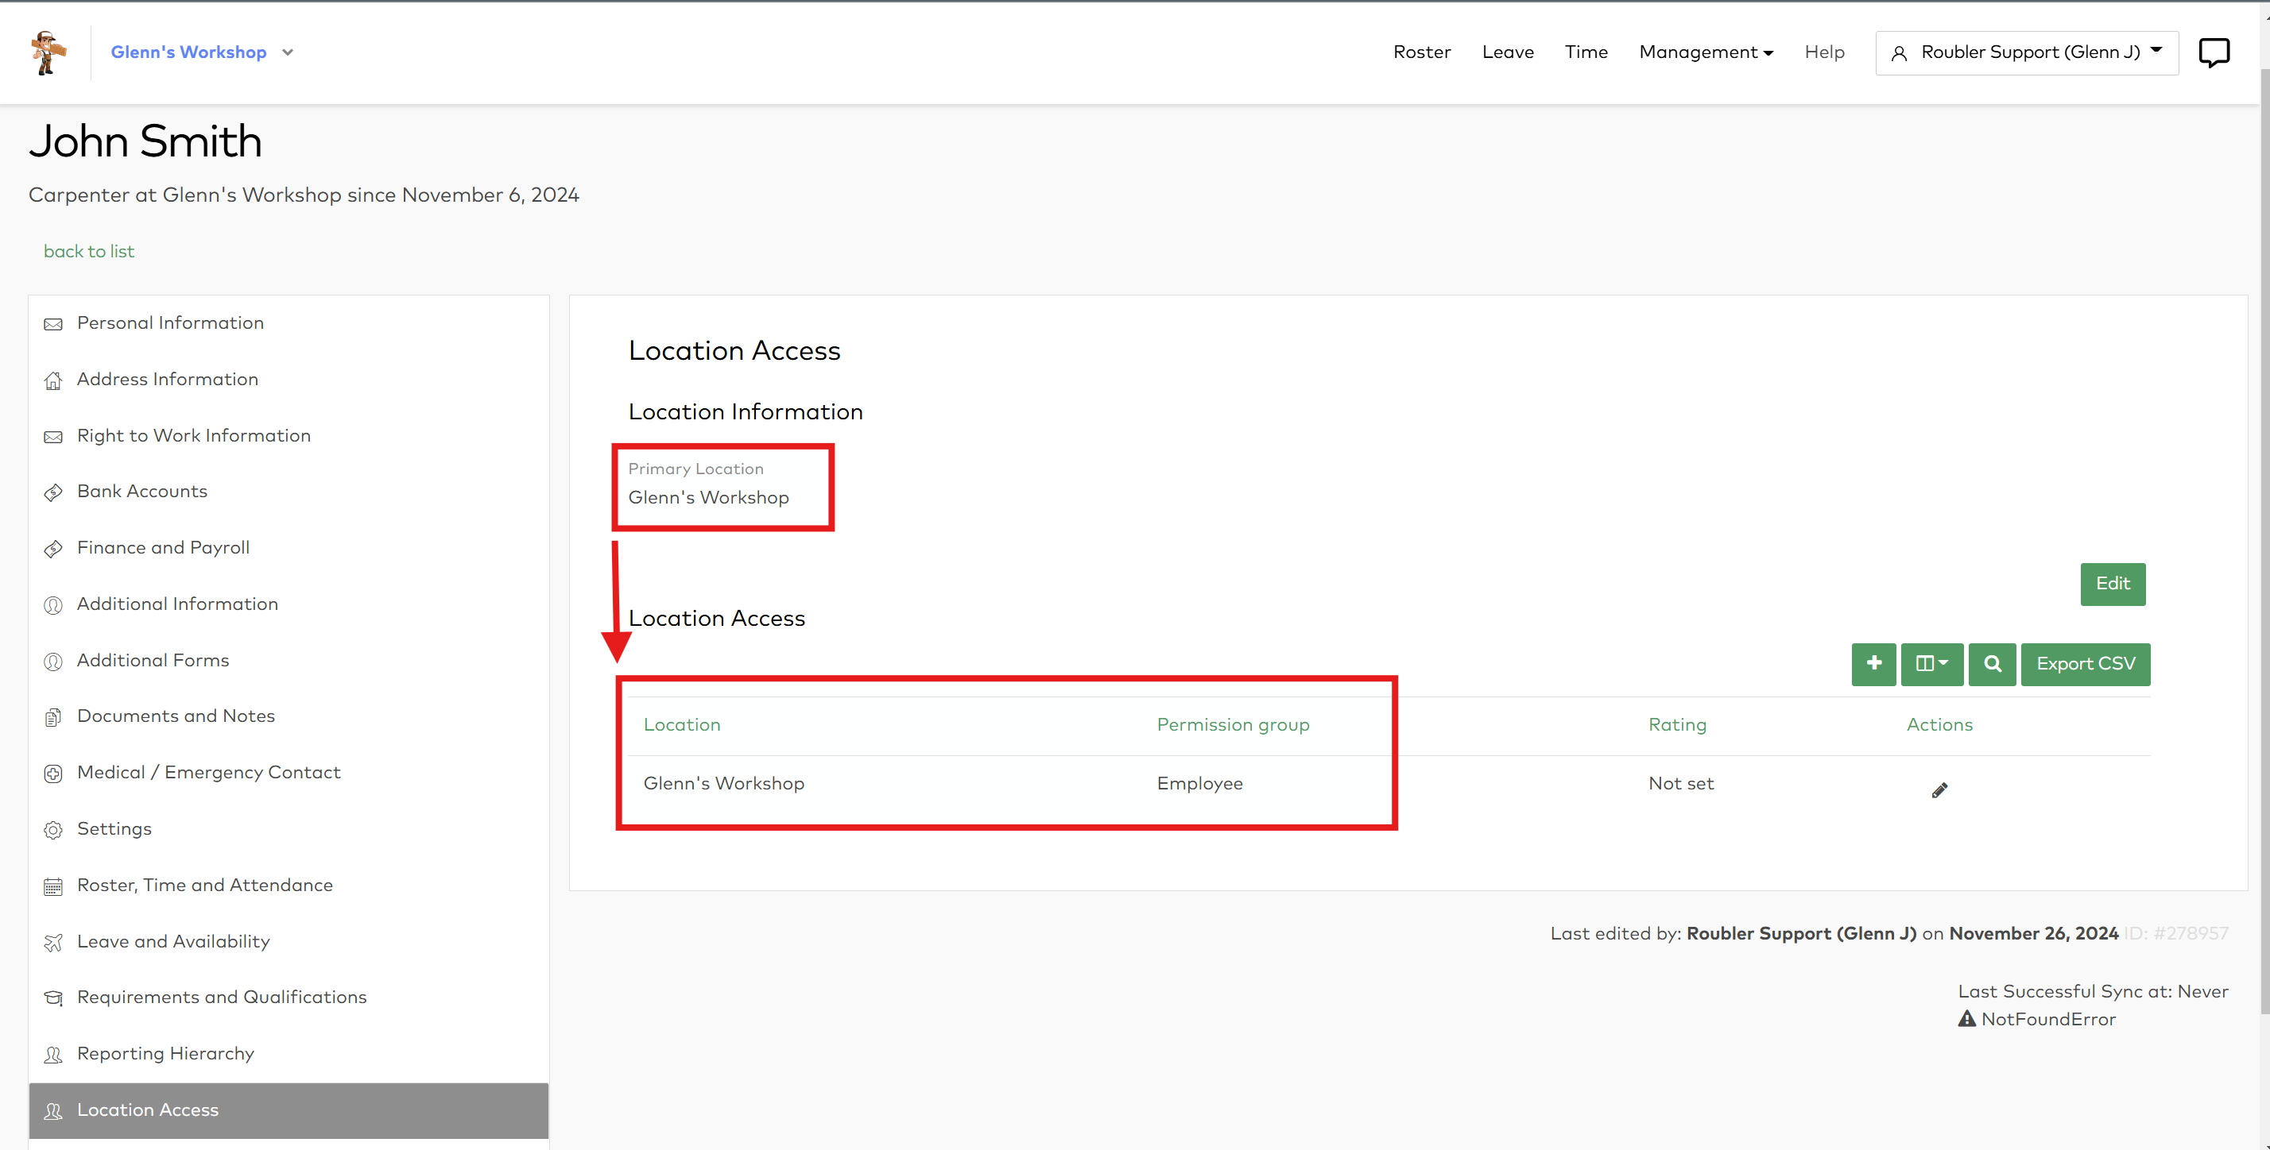Screen dimensions: 2270x1150
Task: Click the chat bubble icon in header
Action: pos(2213,53)
